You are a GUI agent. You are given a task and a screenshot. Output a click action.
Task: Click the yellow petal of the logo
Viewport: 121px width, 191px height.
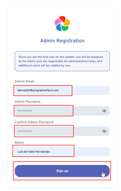coord(67,22)
